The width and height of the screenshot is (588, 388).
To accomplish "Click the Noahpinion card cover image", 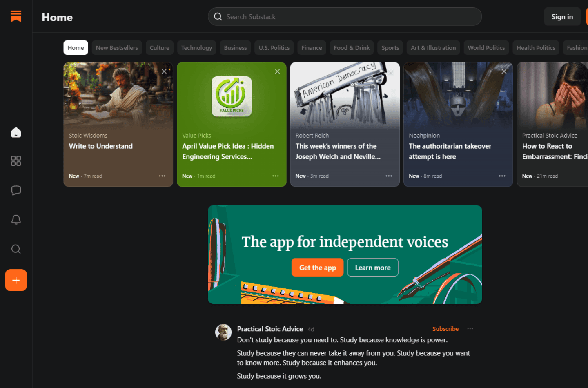I will 458,96.
